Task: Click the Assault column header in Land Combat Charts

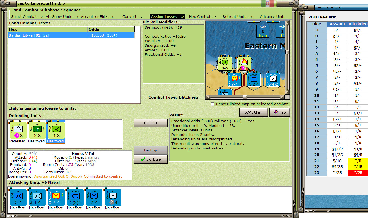Action: click(337, 24)
